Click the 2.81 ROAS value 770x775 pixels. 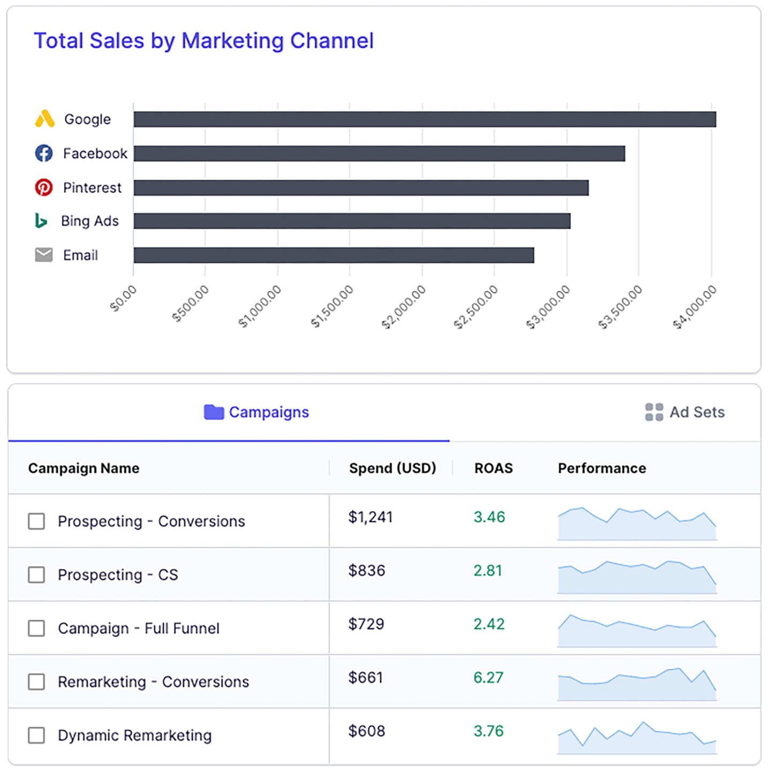[x=488, y=571]
